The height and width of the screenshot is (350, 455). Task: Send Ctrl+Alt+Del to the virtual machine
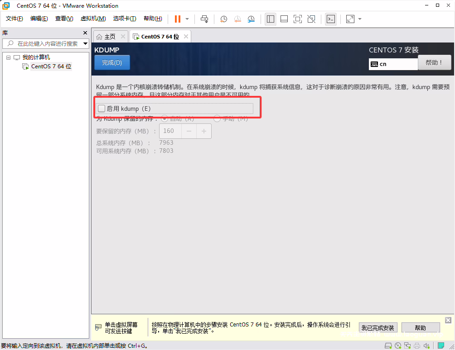(x=204, y=19)
